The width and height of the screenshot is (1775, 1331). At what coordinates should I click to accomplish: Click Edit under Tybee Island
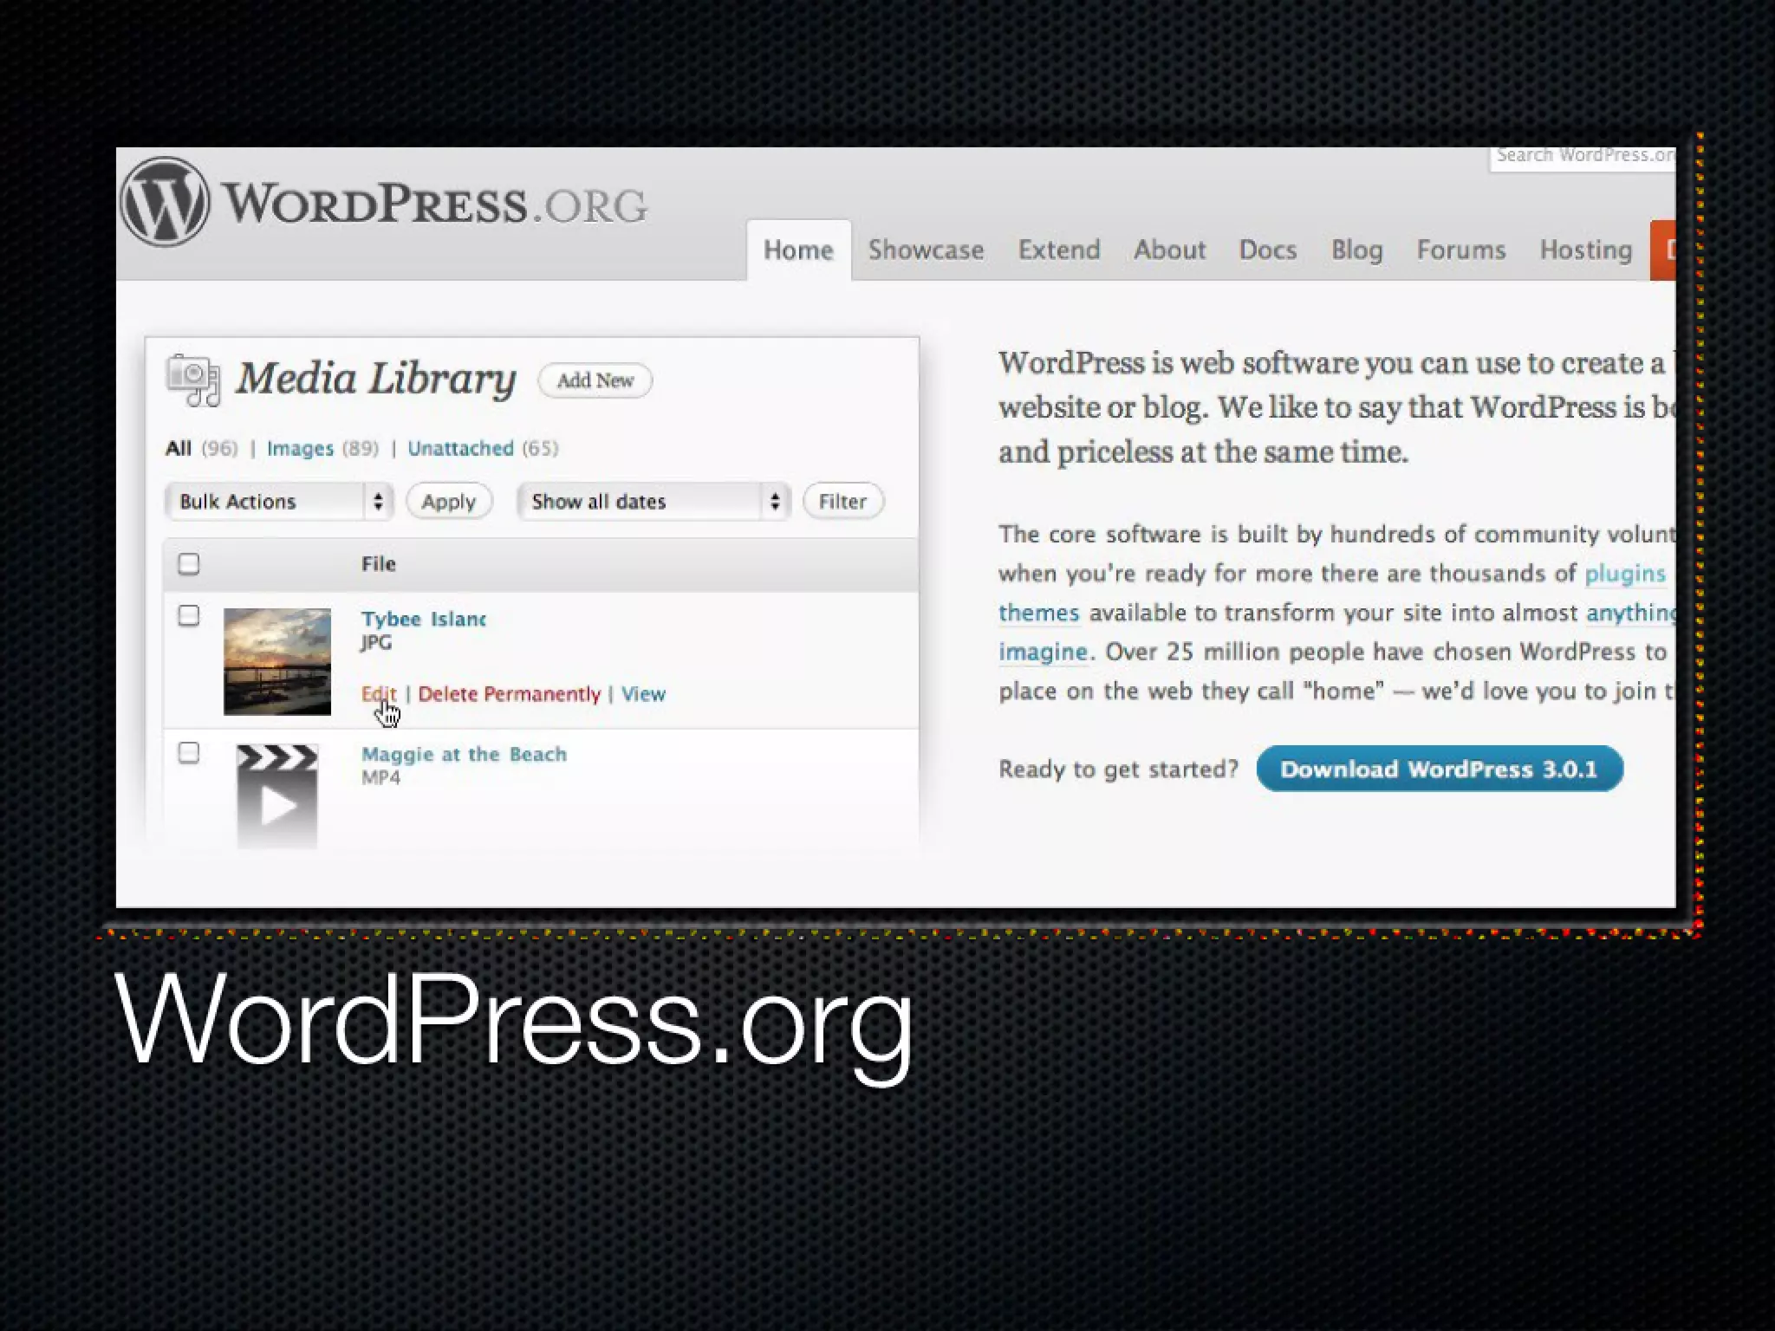pyautogui.click(x=379, y=694)
